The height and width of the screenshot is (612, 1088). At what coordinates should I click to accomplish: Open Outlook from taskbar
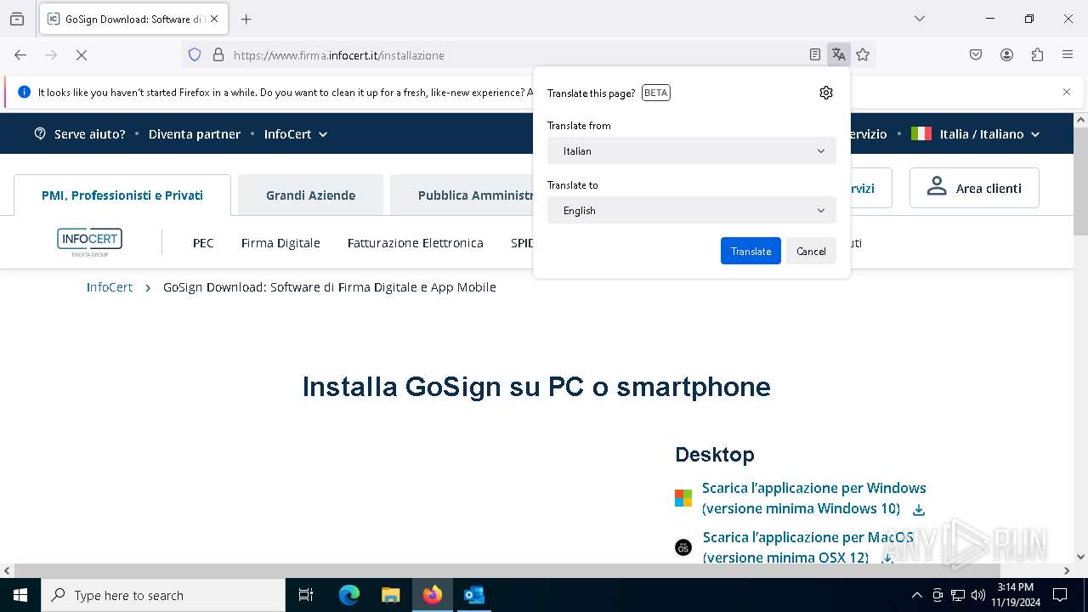473,595
